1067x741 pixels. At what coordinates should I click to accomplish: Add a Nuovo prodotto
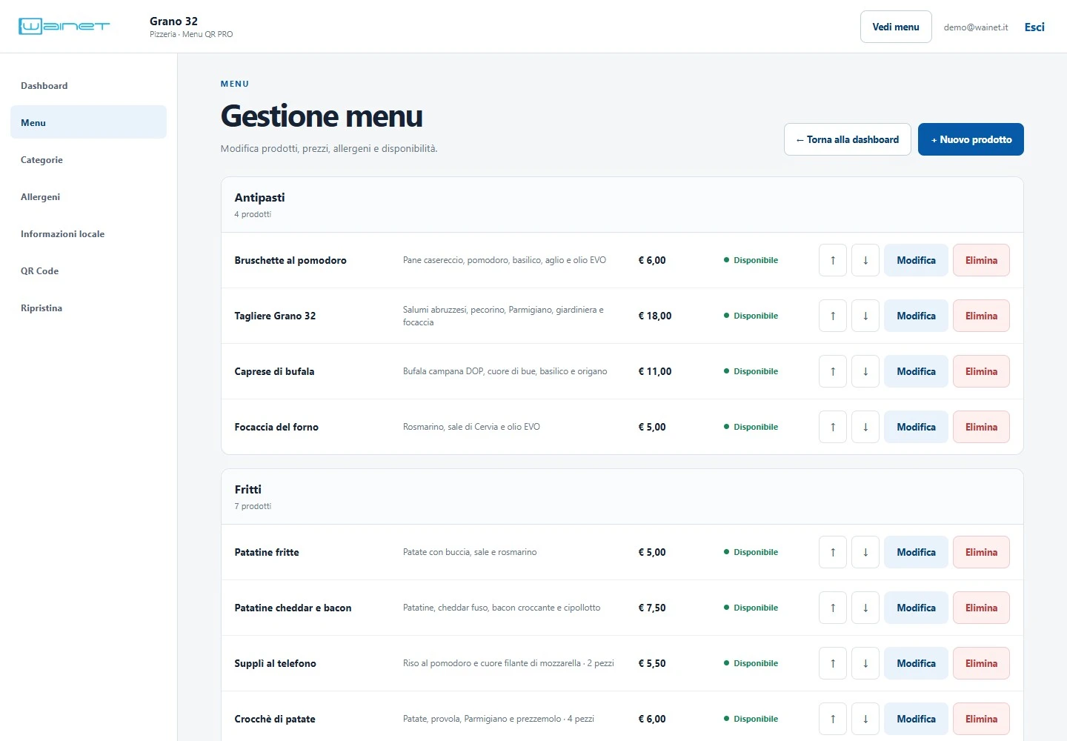click(x=971, y=139)
